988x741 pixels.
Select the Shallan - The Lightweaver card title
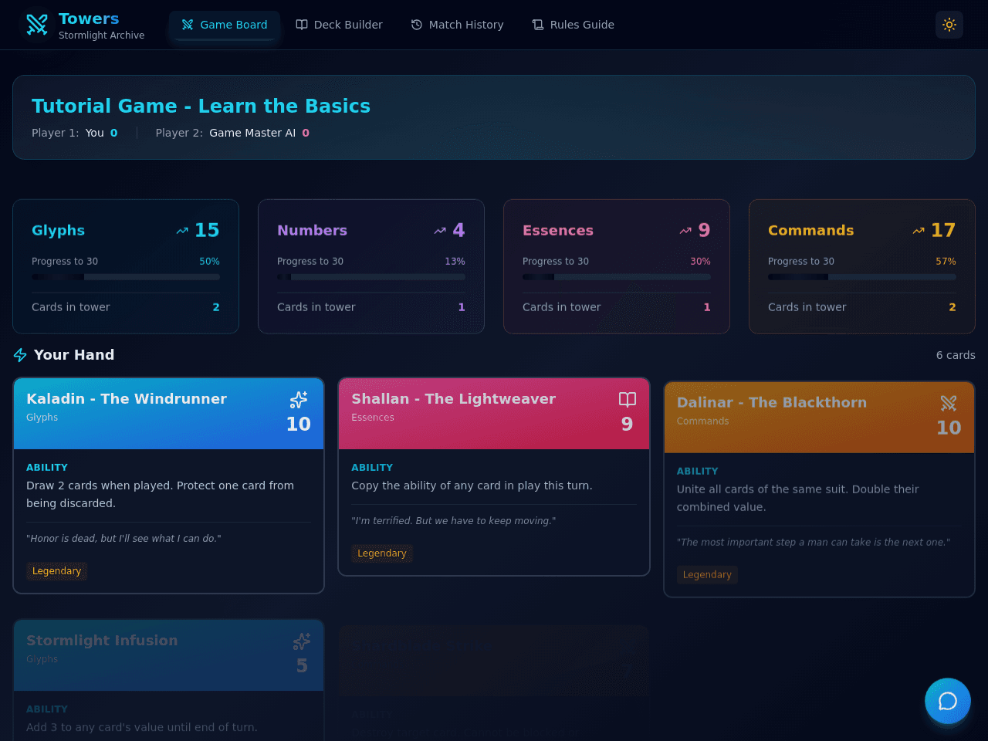(453, 399)
